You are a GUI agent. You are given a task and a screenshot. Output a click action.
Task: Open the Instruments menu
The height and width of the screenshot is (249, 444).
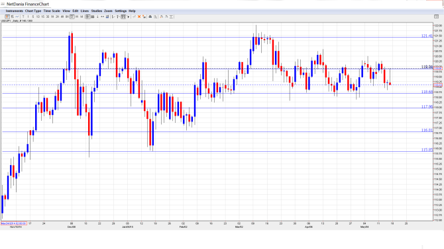tap(14, 11)
